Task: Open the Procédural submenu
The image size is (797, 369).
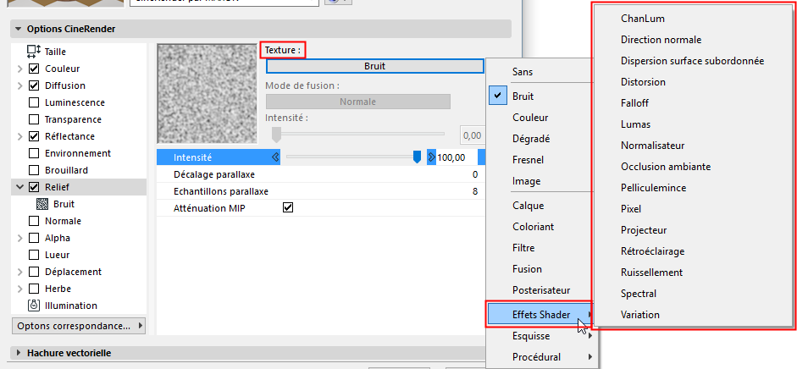Action: (x=541, y=357)
